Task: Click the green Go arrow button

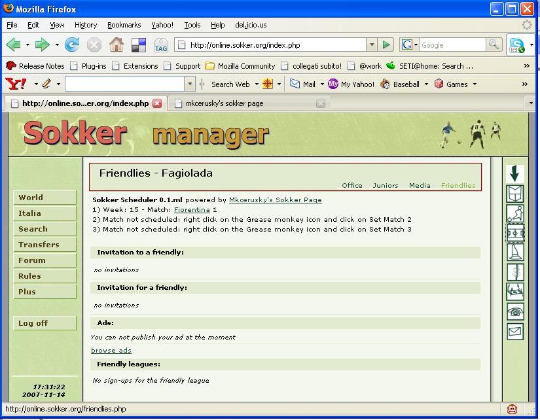Action: 386,44
